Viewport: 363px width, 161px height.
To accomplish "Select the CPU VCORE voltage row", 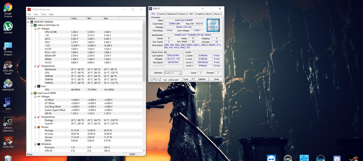I will coord(84,32).
